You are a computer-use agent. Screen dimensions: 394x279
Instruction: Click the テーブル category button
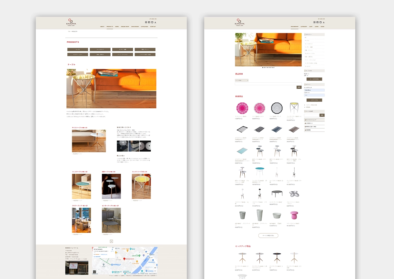[x=78, y=50]
